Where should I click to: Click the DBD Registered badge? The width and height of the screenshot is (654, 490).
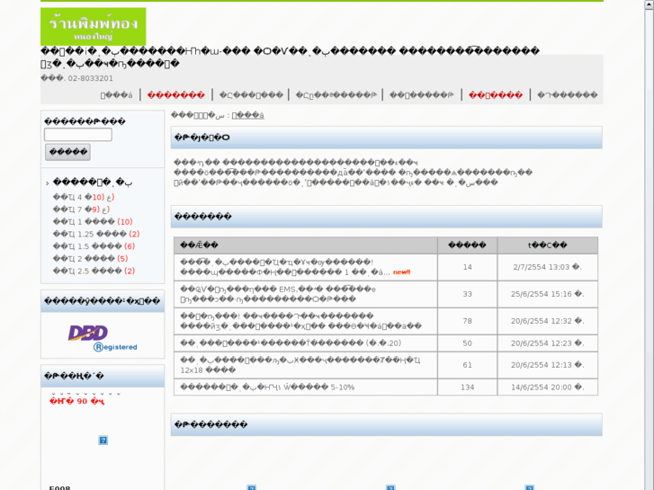[x=103, y=338]
